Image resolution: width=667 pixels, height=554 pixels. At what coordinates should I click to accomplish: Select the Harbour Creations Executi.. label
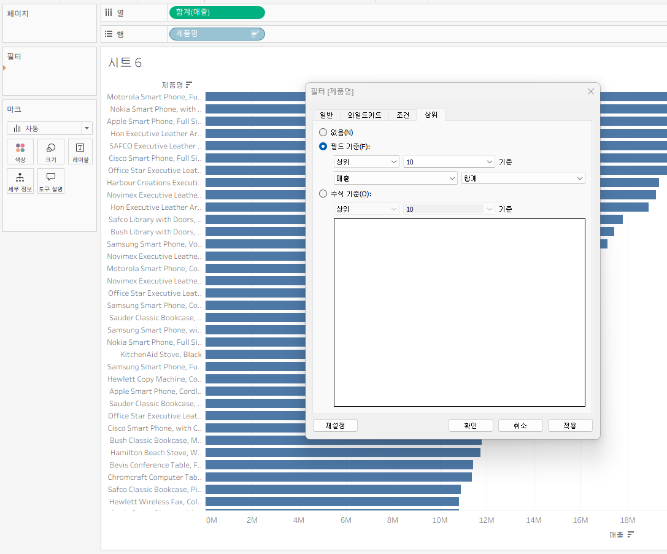click(x=154, y=183)
